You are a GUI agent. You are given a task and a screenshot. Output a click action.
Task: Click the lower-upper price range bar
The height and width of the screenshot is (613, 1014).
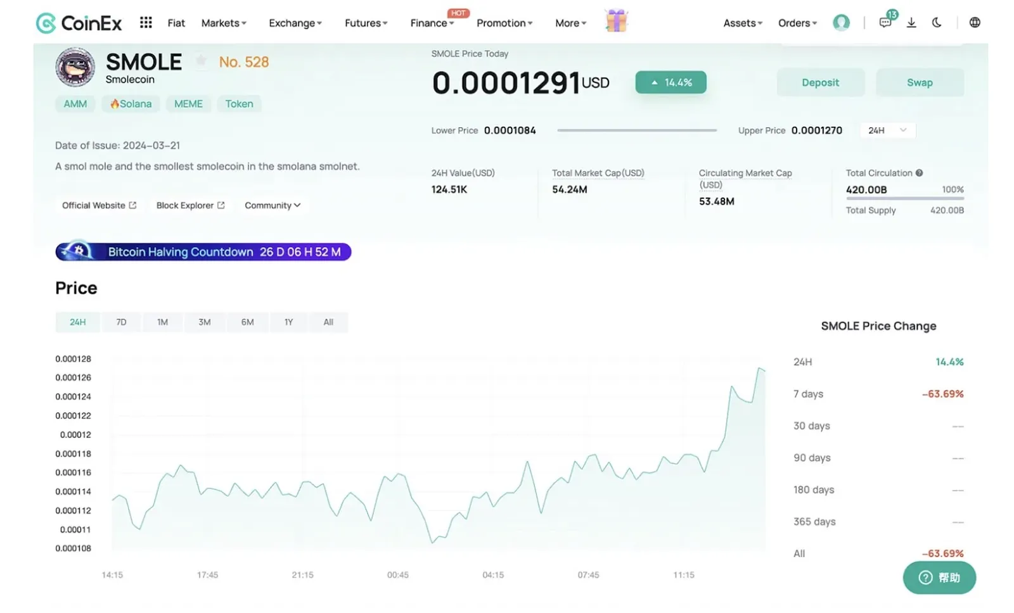(637, 130)
